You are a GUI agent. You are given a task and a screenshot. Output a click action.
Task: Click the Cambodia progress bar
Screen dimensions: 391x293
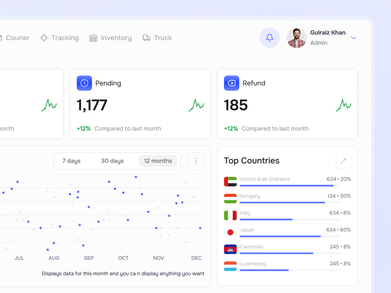290,254
